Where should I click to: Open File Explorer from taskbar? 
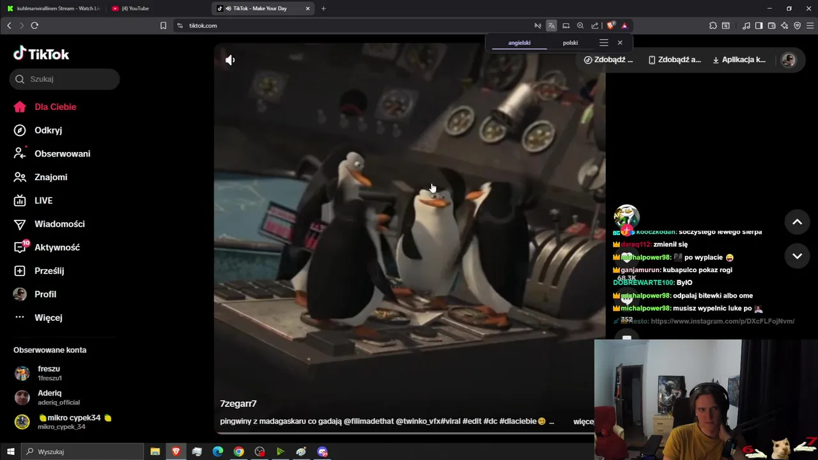[x=155, y=452]
